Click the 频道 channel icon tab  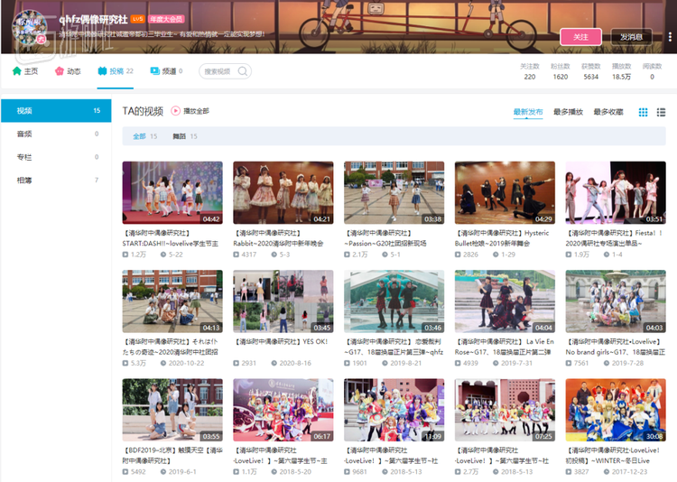click(153, 71)
